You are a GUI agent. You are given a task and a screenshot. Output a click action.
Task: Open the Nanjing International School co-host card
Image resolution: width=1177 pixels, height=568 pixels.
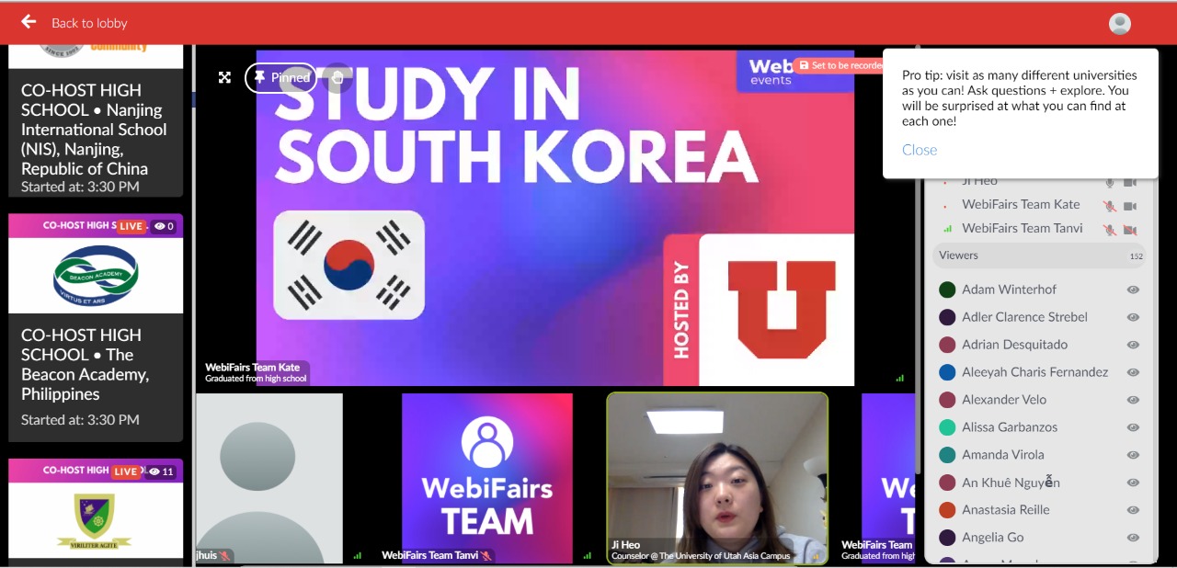(x=96, y=119)
